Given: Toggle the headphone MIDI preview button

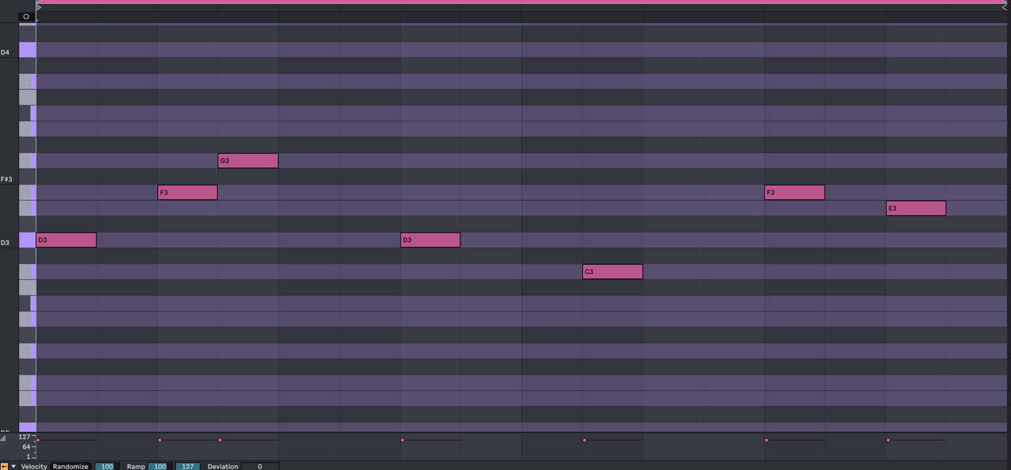Looking at the screenshot, I should [x=26, y=17].
